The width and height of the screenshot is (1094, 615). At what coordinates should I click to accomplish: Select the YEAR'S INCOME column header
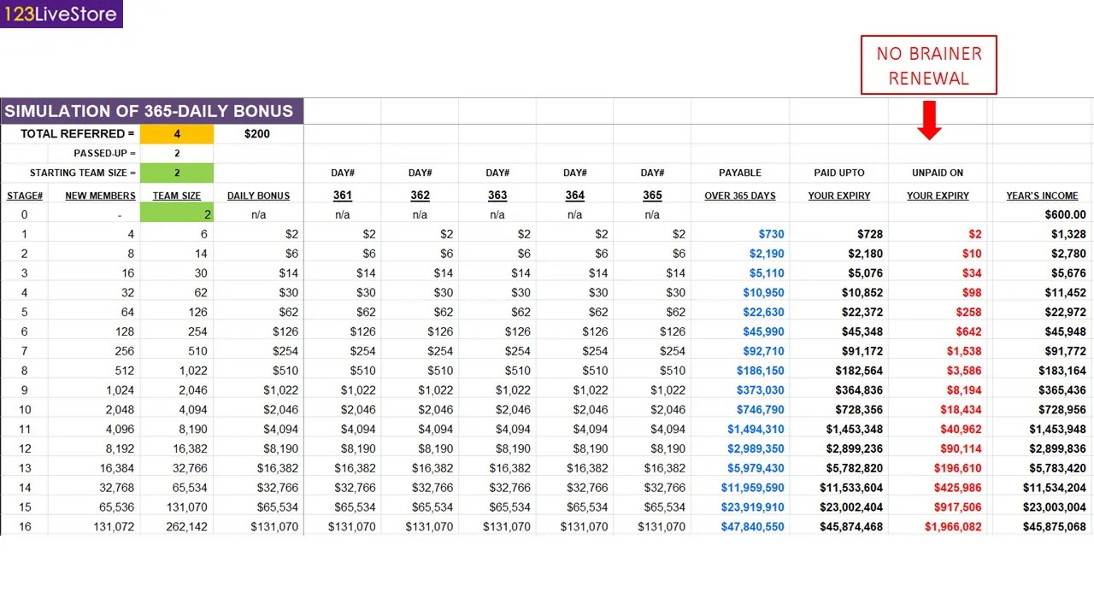point(1042,196)
